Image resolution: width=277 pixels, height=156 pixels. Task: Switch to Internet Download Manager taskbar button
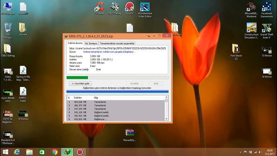tap(67, 152)
